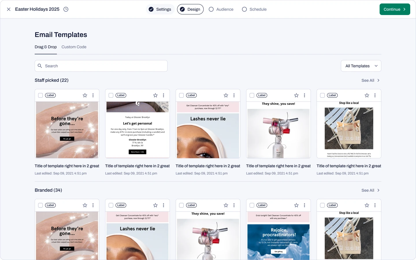
Task: Star the Branded 'Rejoice, procrastinators!' template
Action: [296, 205]
